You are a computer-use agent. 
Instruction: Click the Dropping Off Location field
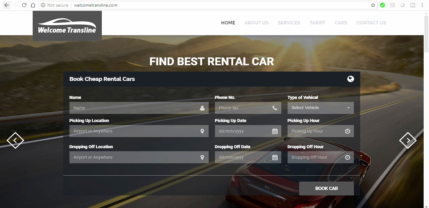[x=139, y=157]
